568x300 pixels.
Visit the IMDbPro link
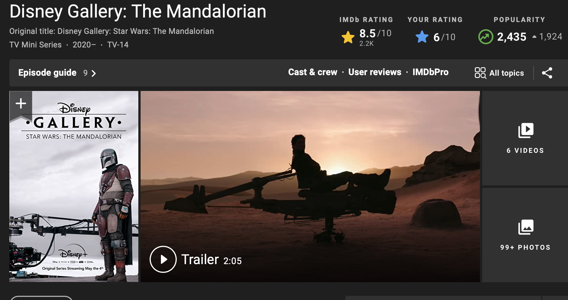point(430,72)
